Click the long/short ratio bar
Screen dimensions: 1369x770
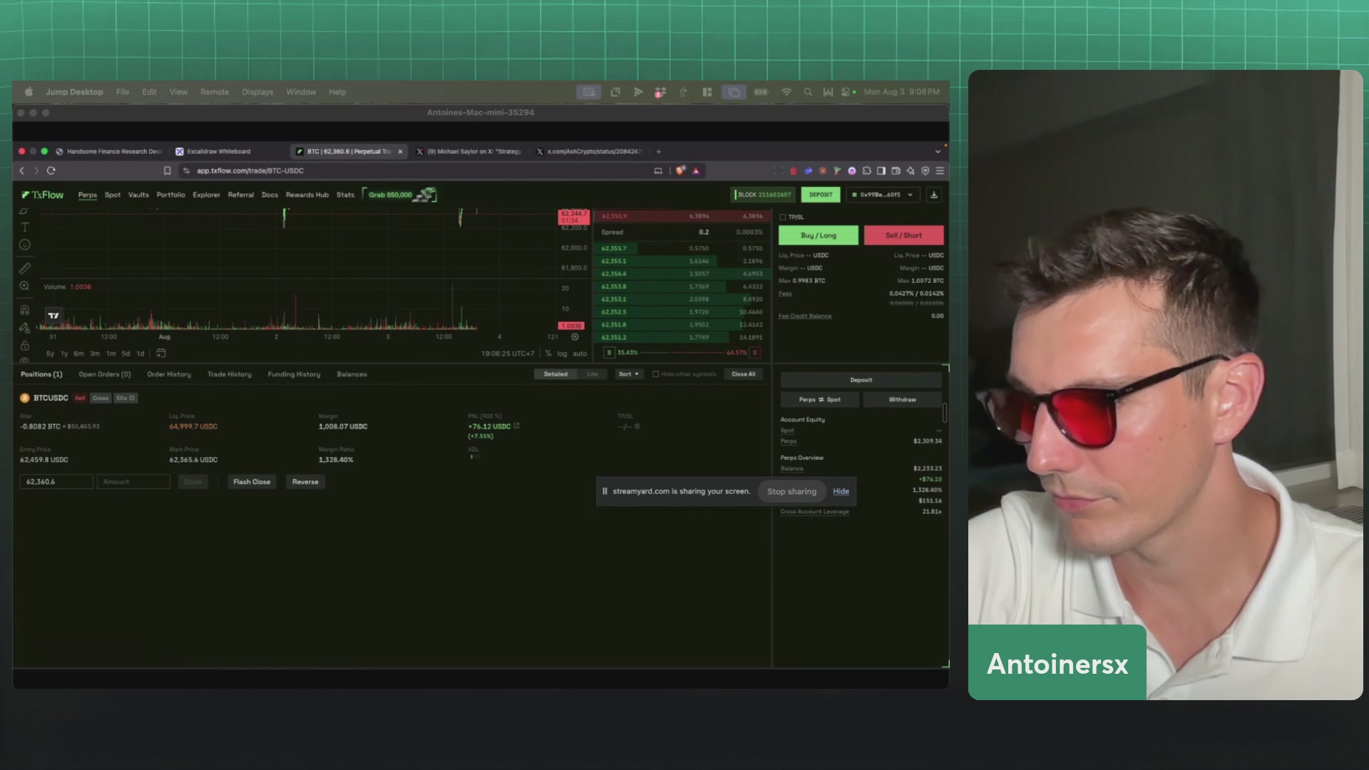[x=682, y=353]
